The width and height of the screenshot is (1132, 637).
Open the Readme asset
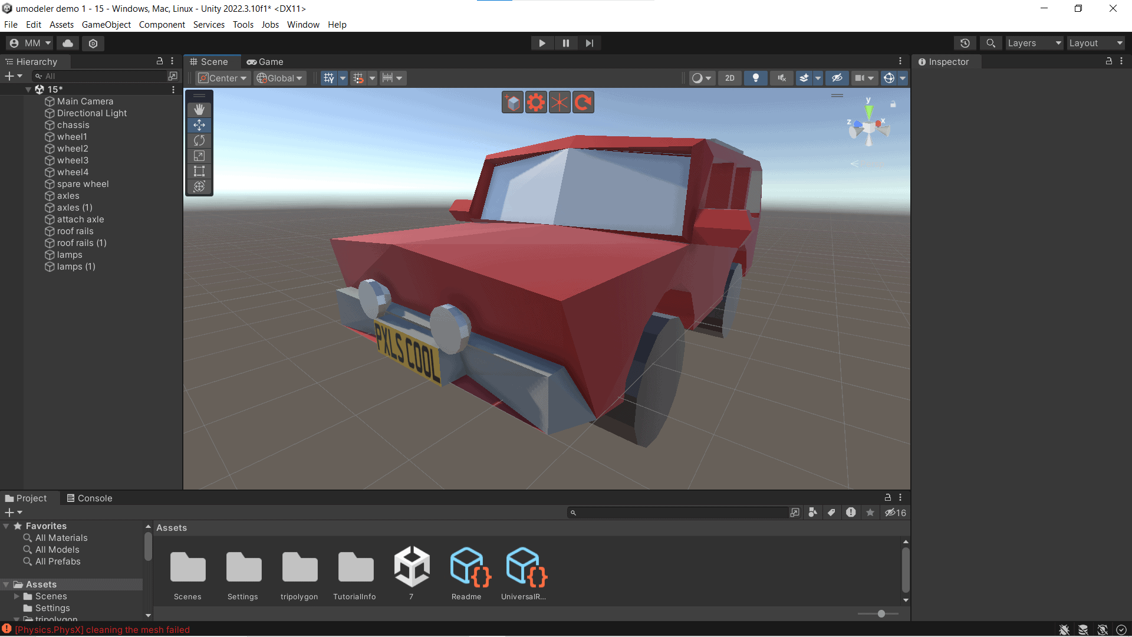[466, 573]
